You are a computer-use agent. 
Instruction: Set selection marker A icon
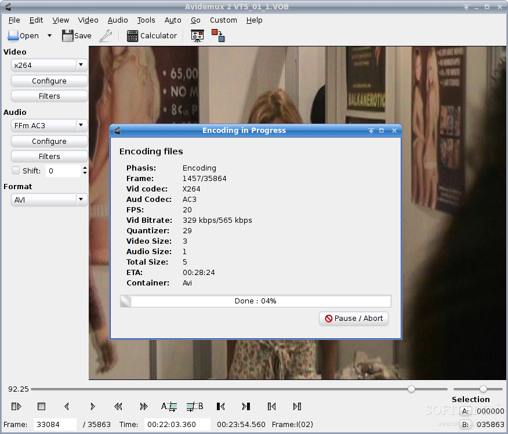pos(169,407)
